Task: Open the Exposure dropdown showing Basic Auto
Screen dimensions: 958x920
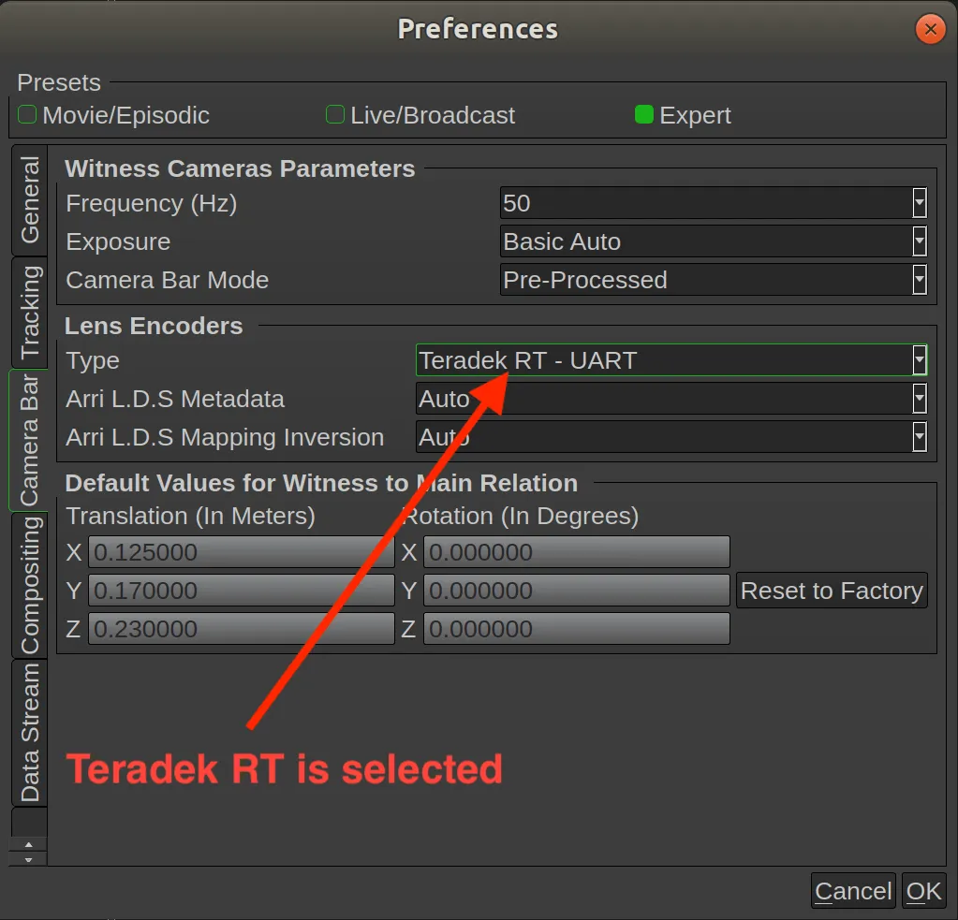Action: [x=714, y=241]
